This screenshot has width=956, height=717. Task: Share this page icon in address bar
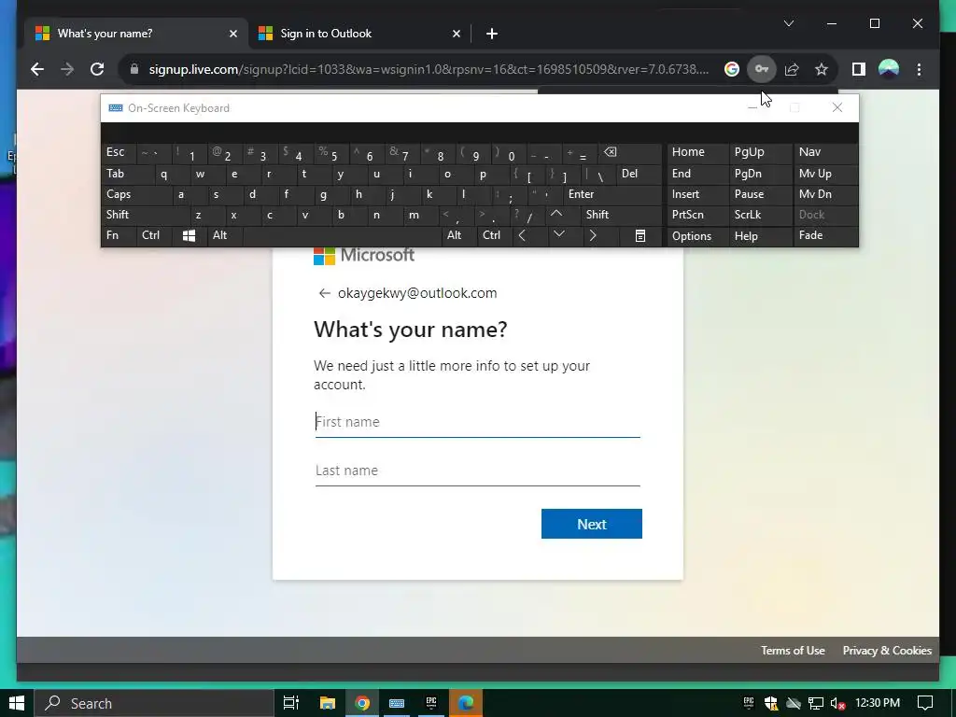(792, 69)
